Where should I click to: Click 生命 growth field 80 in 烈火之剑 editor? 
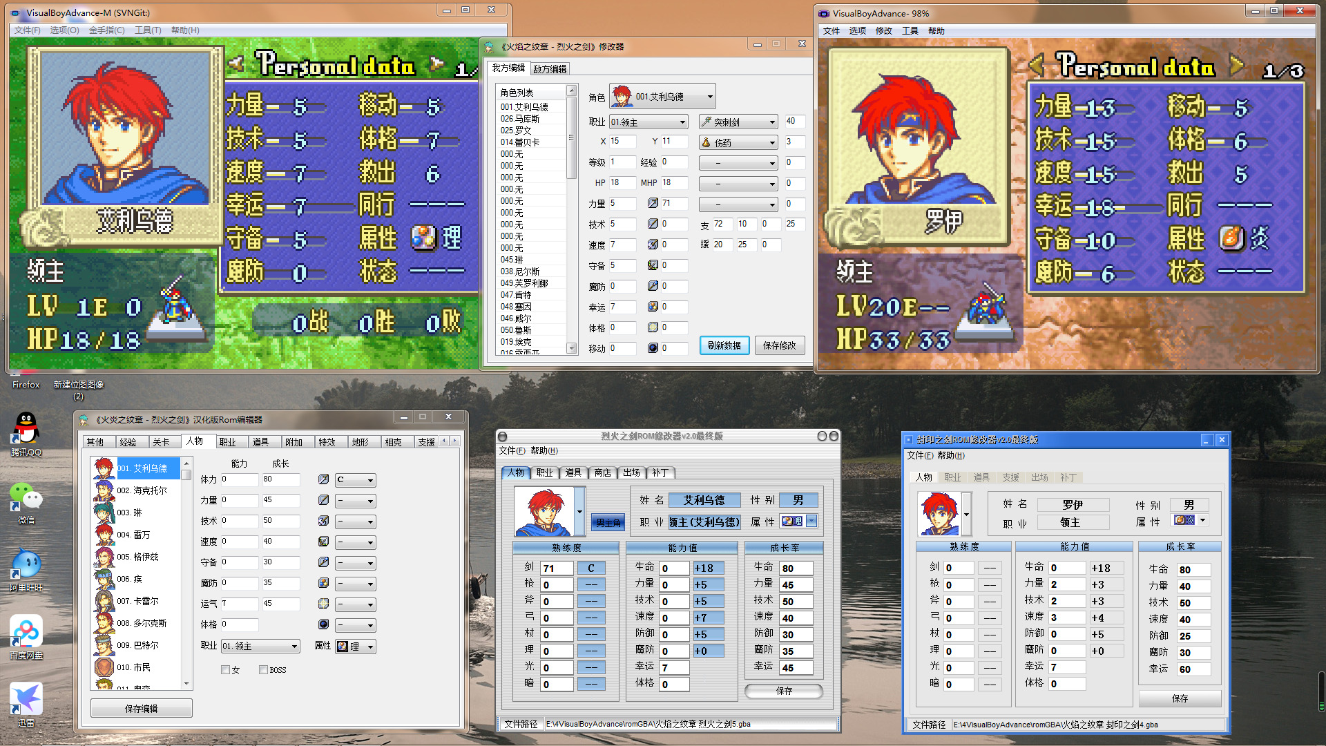[x=796, y=568]
